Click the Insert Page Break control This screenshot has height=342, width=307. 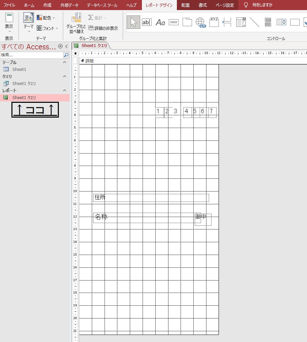[228, 23]
